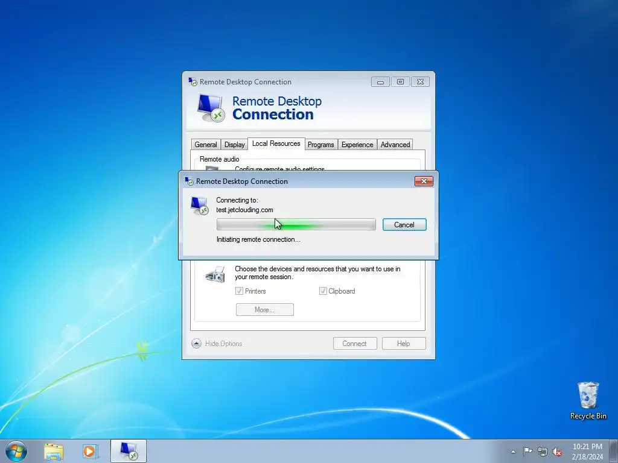
Task: Toggle the Printers checkbox
Action: (239, 291)
